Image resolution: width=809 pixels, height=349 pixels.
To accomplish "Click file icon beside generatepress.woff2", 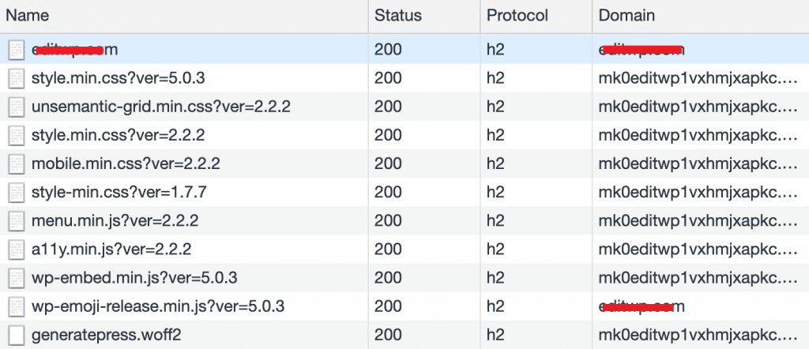I will pos(17,335).
